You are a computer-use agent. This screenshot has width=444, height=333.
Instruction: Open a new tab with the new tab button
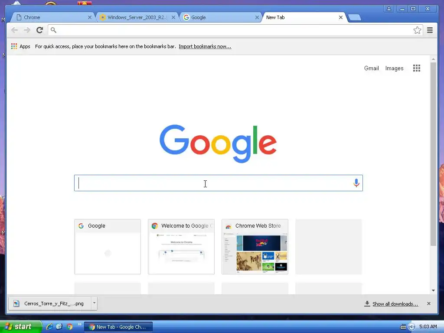[x=355, y=17]
